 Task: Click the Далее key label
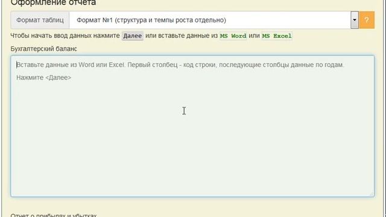pyautogui.click(x=133, y=36)
